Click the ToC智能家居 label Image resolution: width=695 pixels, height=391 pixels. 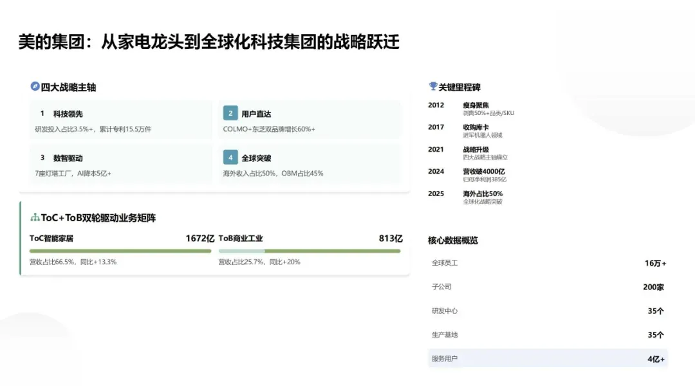51,238
